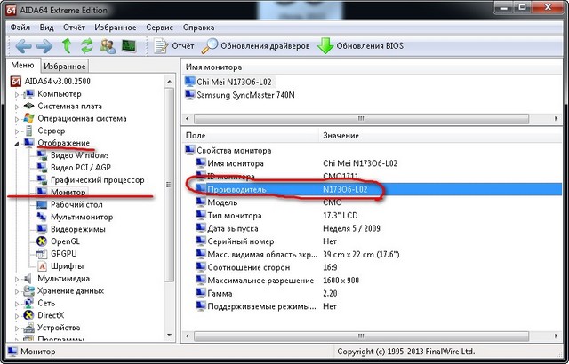Switch to the Избранное tab
The image size is (569, 364).
[65, 66]
